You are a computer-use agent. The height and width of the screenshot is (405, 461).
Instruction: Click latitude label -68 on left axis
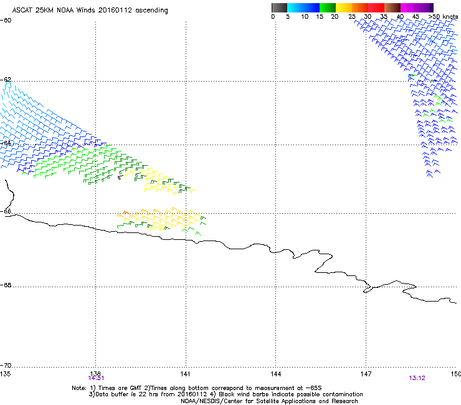[x=6, y=285]
